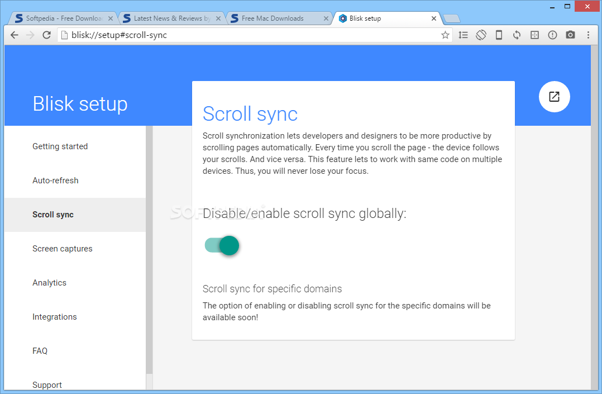
Task: Close the Blisk setup tab
Action: 434,18
